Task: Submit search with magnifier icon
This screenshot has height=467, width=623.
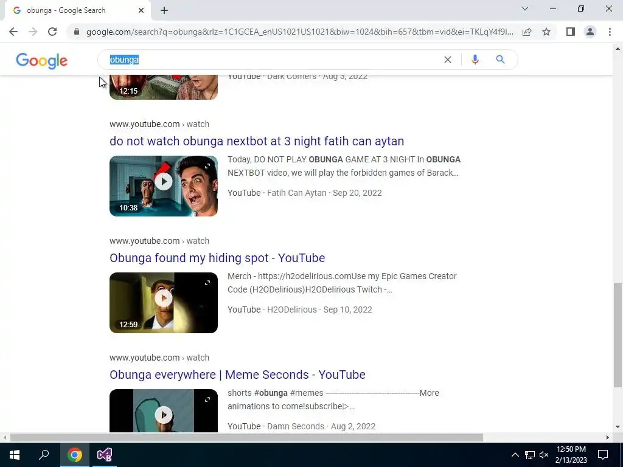Action: tap(500, 60)
